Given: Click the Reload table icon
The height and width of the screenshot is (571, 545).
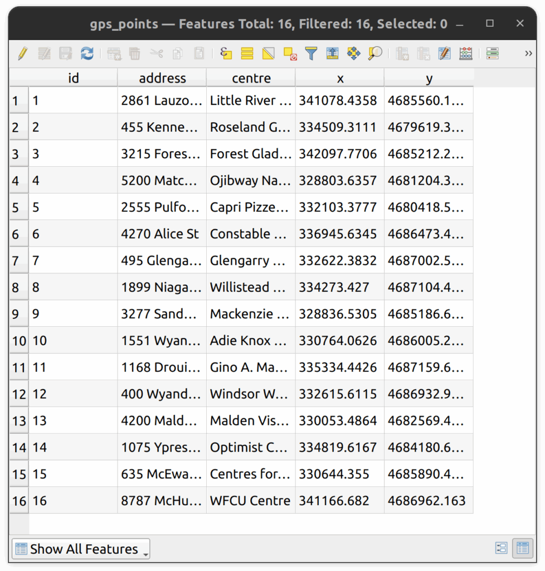Looking at the screenshot, I should pos(87,54).
